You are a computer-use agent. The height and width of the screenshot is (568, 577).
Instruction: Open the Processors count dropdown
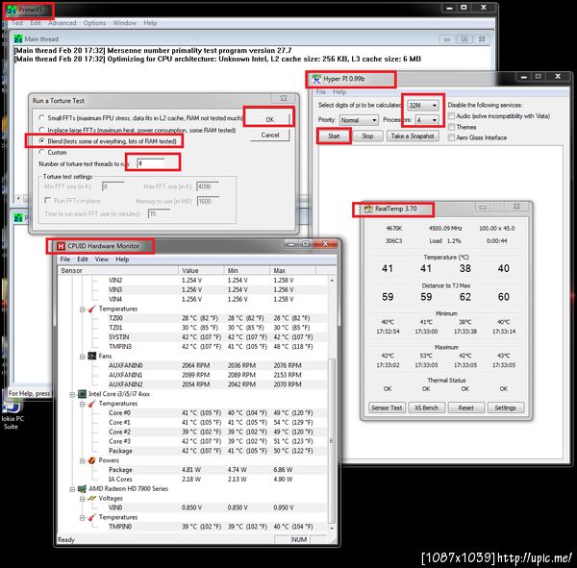[427, 120]
